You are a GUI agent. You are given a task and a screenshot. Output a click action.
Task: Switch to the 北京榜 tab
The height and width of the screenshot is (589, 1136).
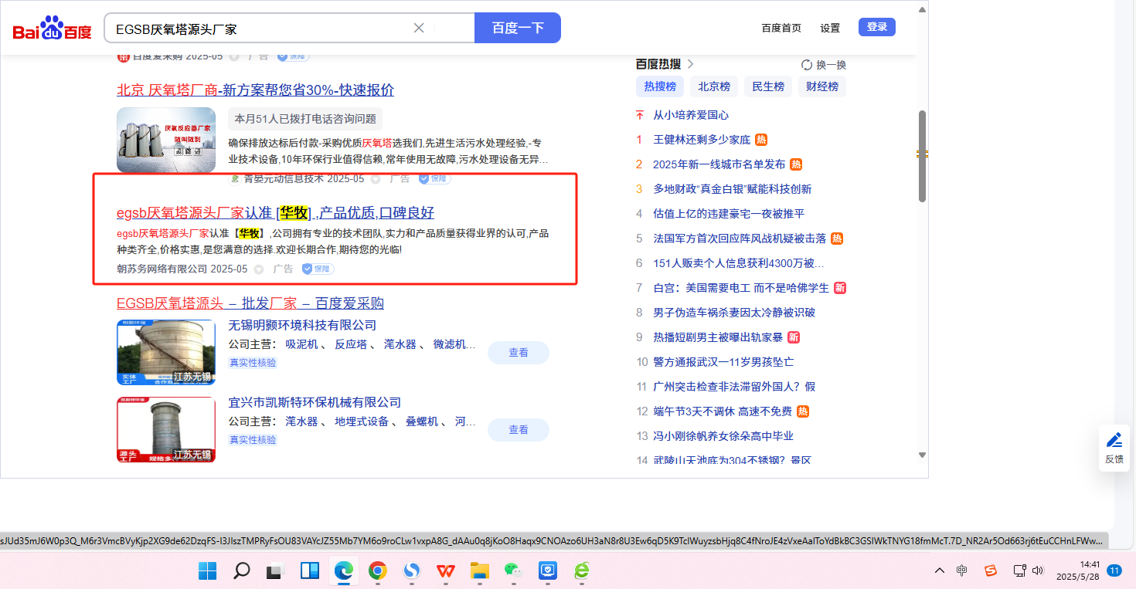(x=714, y=86)
